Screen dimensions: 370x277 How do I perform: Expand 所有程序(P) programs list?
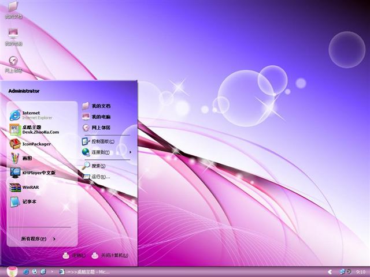coord(38,238)
